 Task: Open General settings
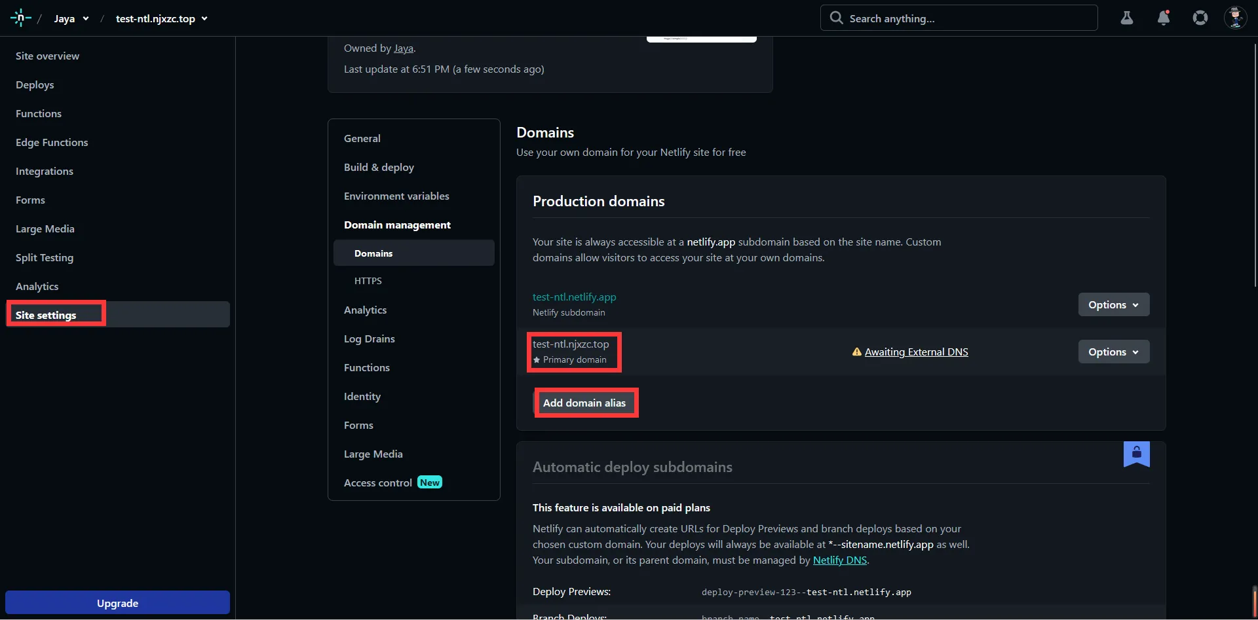coord(362,139)
